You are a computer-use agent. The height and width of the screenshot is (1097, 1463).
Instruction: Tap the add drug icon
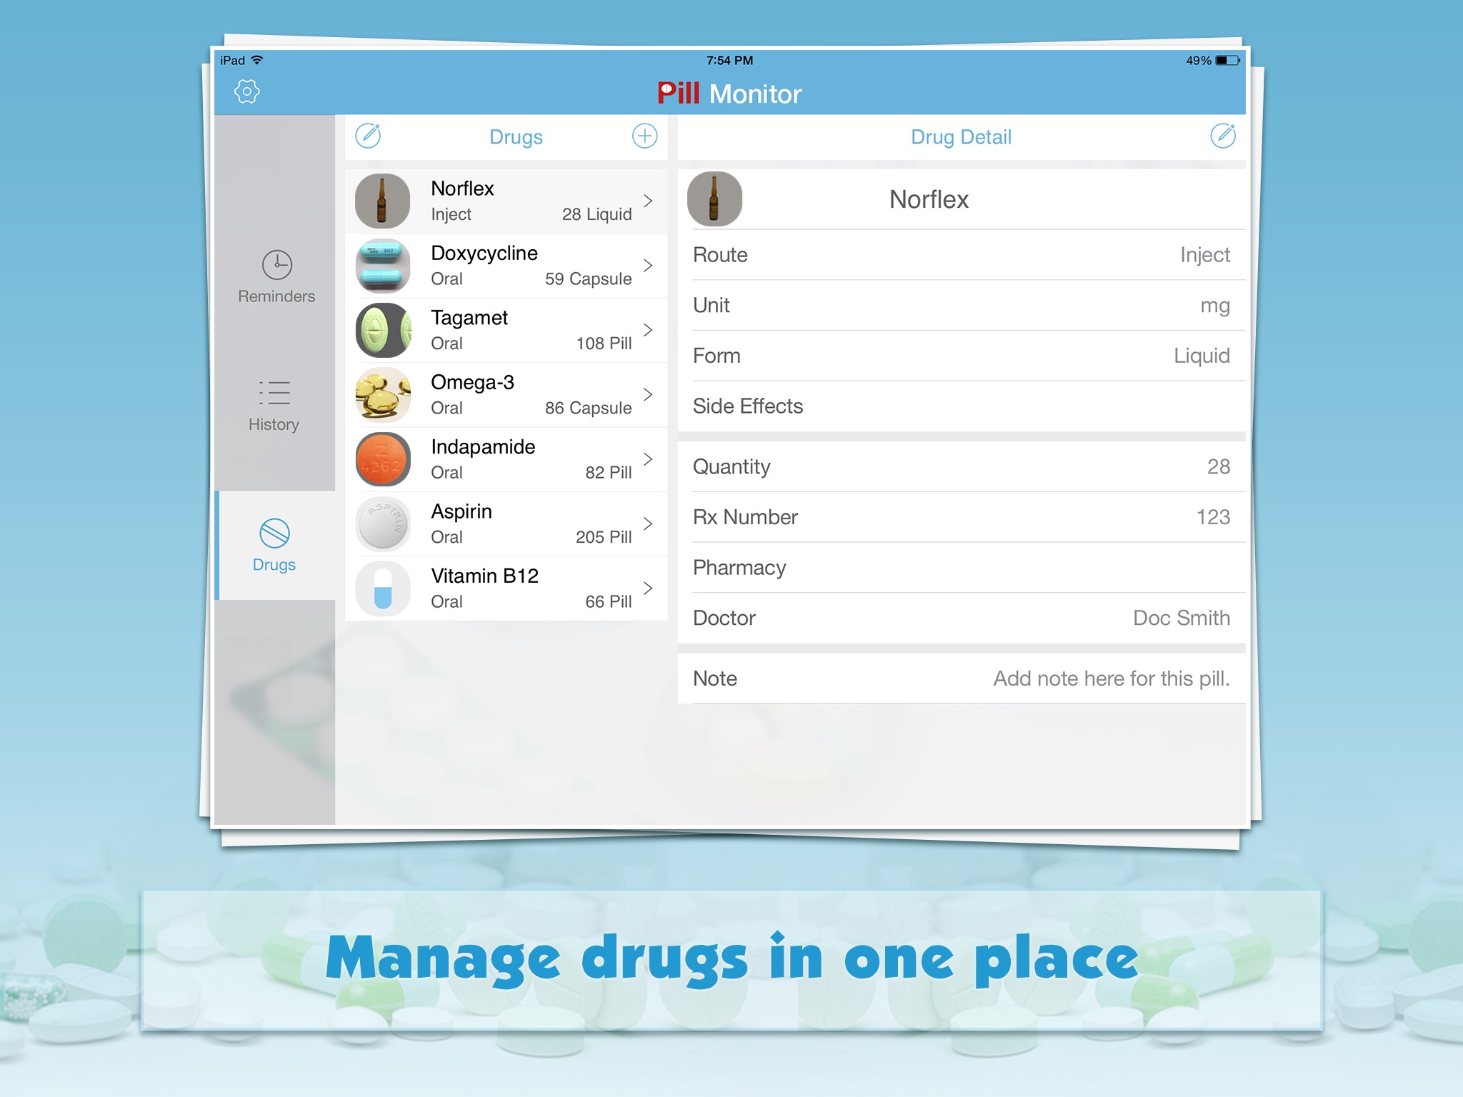[x=644, y=137]
